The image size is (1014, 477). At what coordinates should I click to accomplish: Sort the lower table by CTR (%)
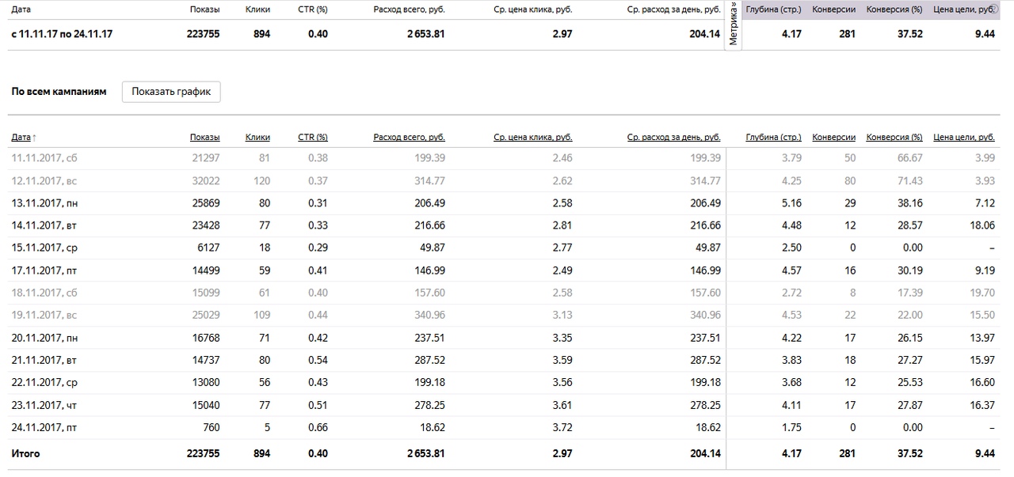312,138
